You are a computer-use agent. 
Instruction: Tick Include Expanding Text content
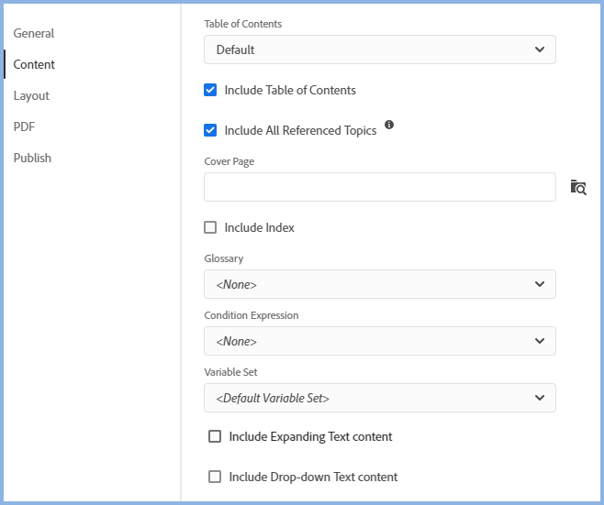coord(215,436)
